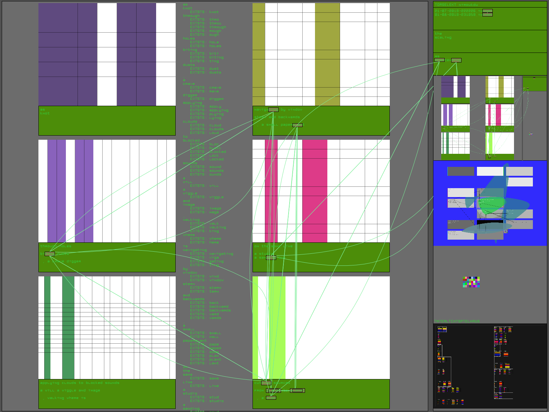The height and width of the screenshot is (412, 549).
Task: Click highlighted 'ding' in 'startending' text
Action: coord(456,60)
